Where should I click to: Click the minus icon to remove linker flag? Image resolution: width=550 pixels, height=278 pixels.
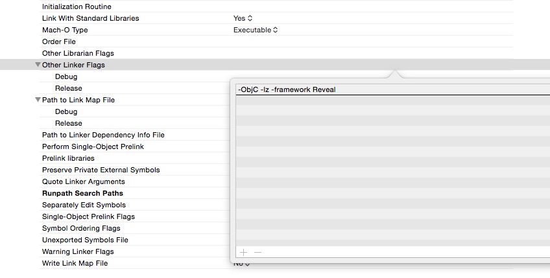pyautogui.click(x=258, y=253)
